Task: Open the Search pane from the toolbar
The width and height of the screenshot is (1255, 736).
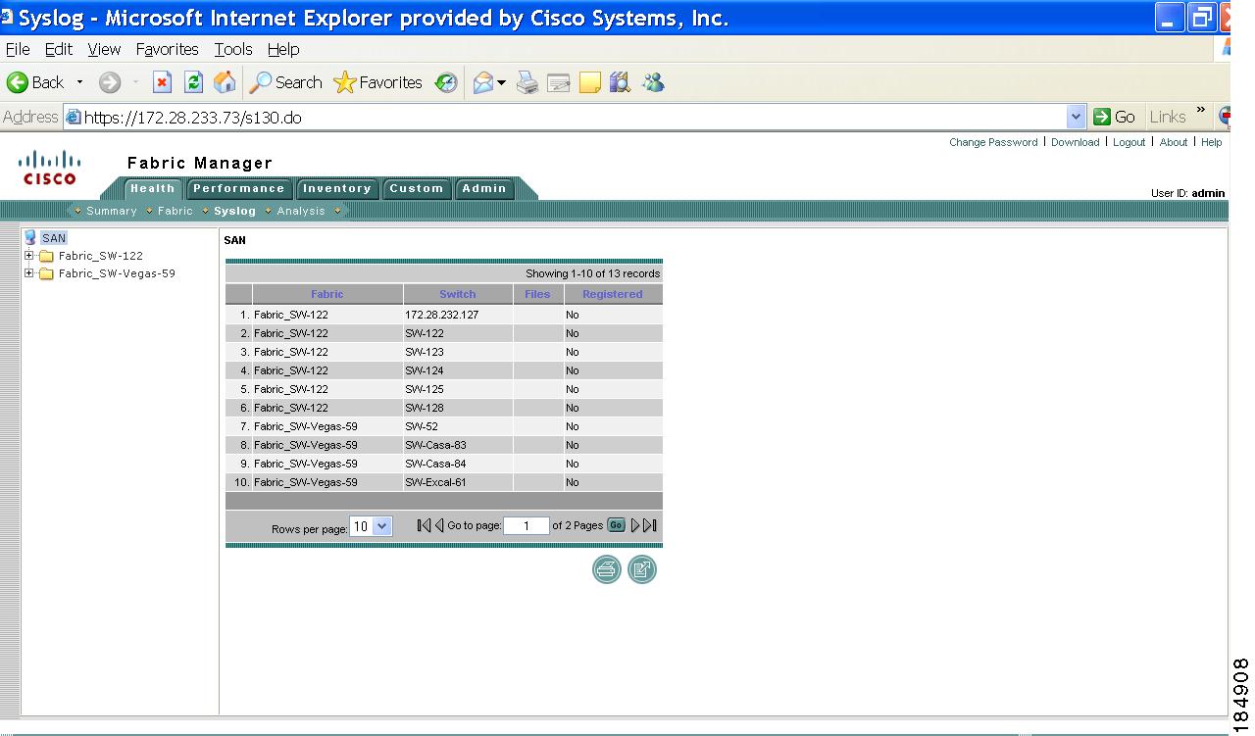Action: [x=285, y=83]
